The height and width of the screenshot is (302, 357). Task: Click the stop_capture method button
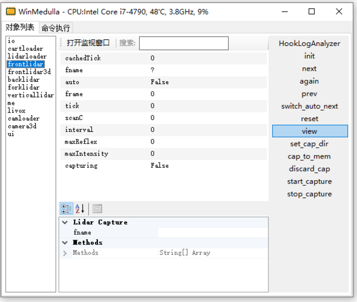coord(309,194)
